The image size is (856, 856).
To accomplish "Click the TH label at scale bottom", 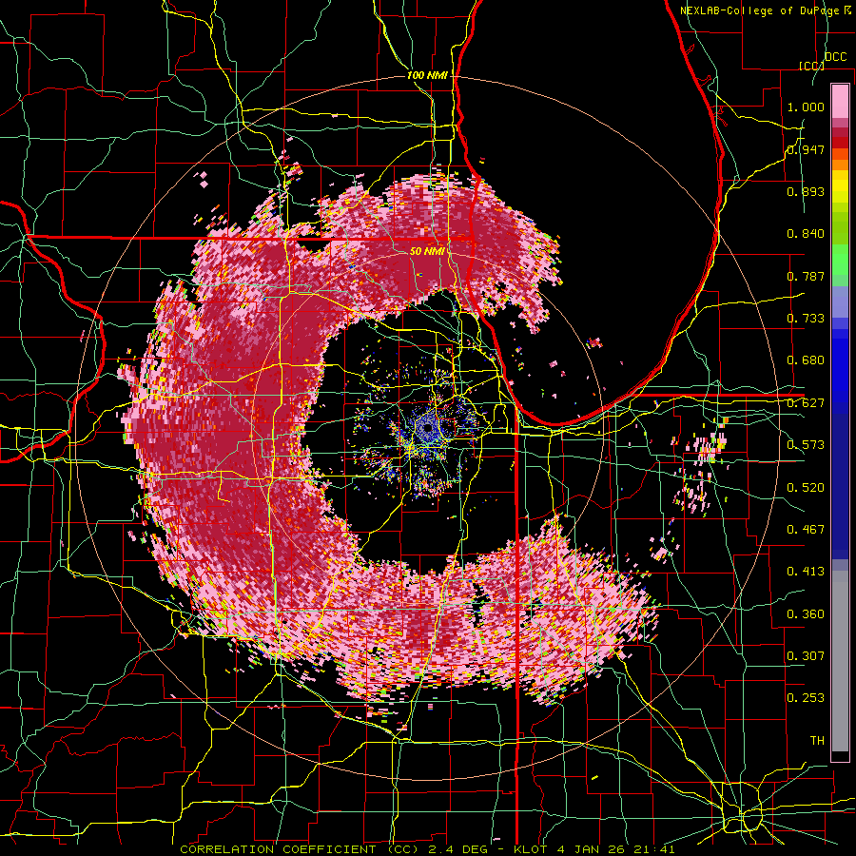I will point(817,741).
